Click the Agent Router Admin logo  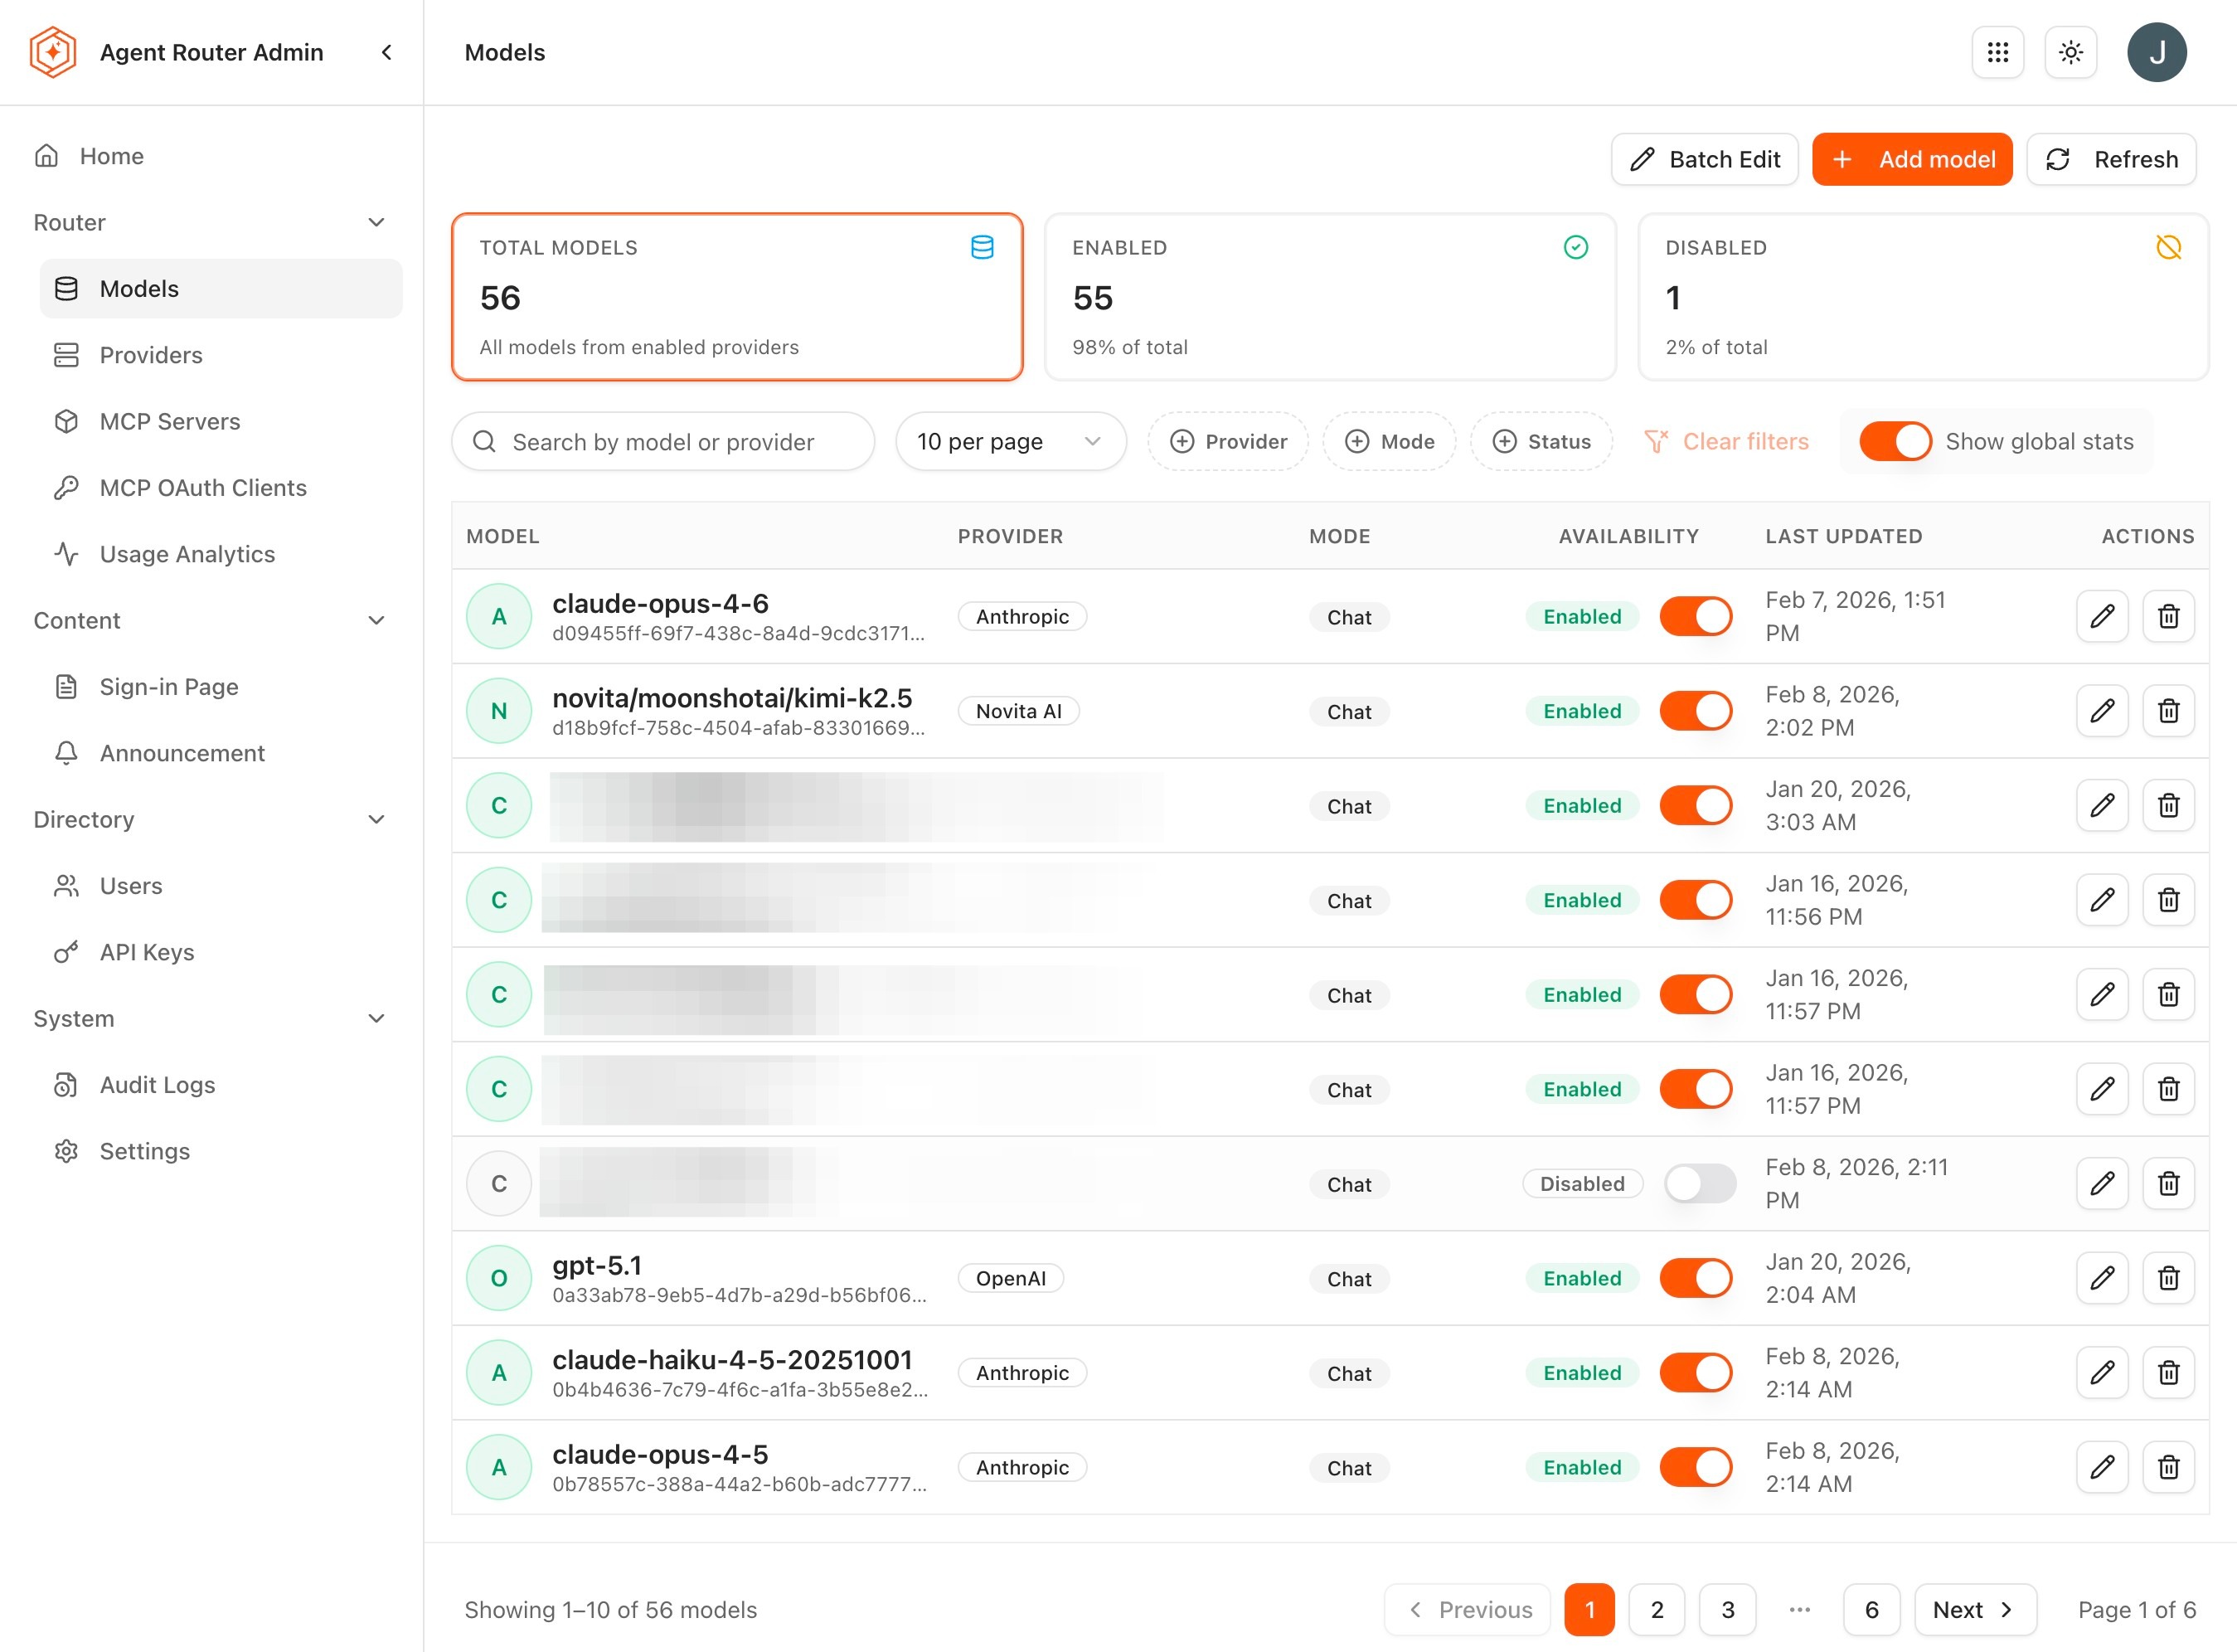tap(53, 52)
